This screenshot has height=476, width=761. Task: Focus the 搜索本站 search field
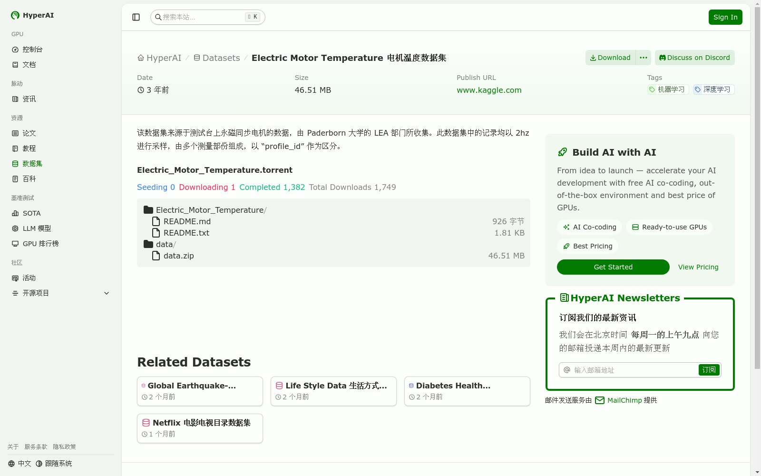coord(207,17)
